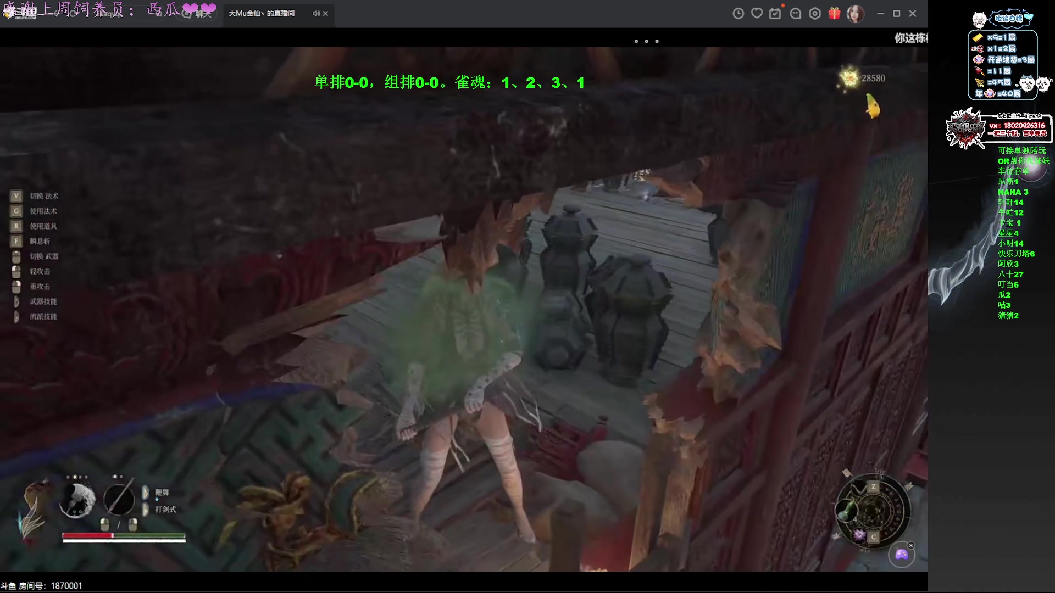Open red gift box icon
This screenshot has width=1055, height=593.
click(x=834, y=14)
